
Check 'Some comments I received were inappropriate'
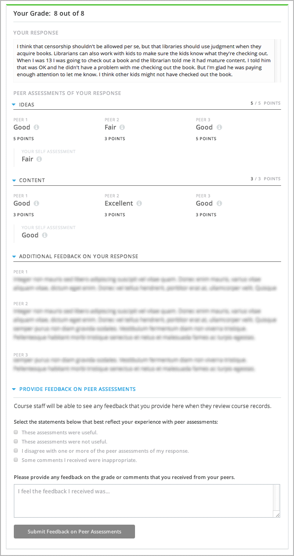[16, 460]
